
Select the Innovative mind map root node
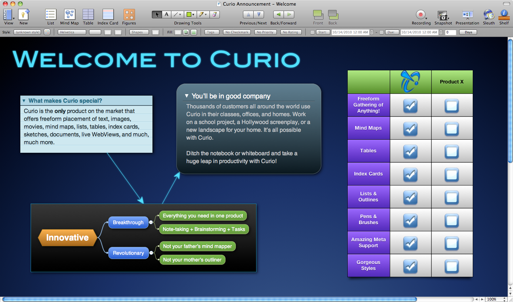[x=67, y=238]
